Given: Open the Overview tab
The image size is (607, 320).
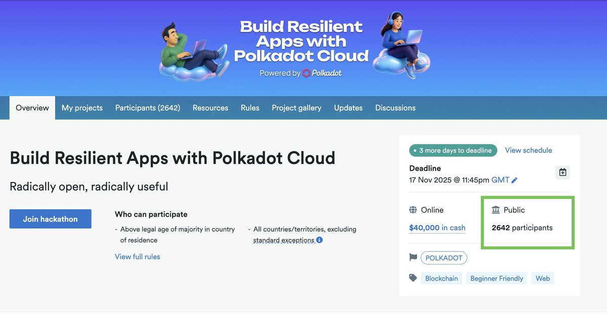Looking at the screenshot, I should [32, 108].
